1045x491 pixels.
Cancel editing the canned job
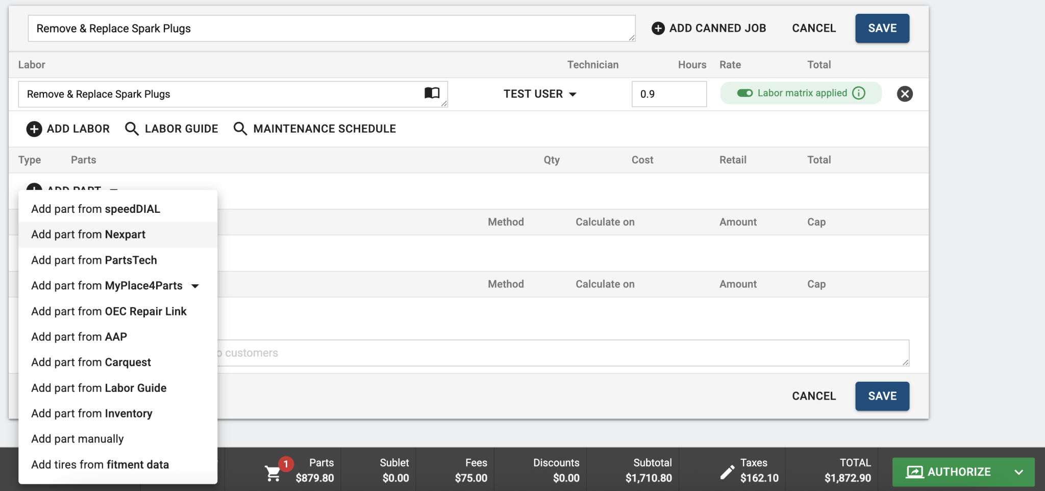(813, 28)
